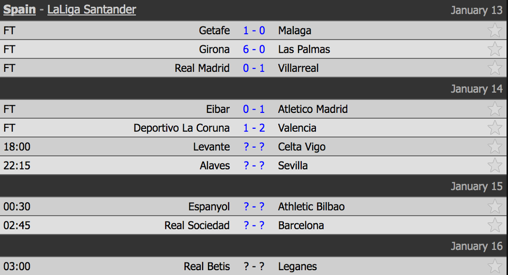
Task: Toggle favorite star for Real Betis vs Leganes
Action: [x=494, y=266]
